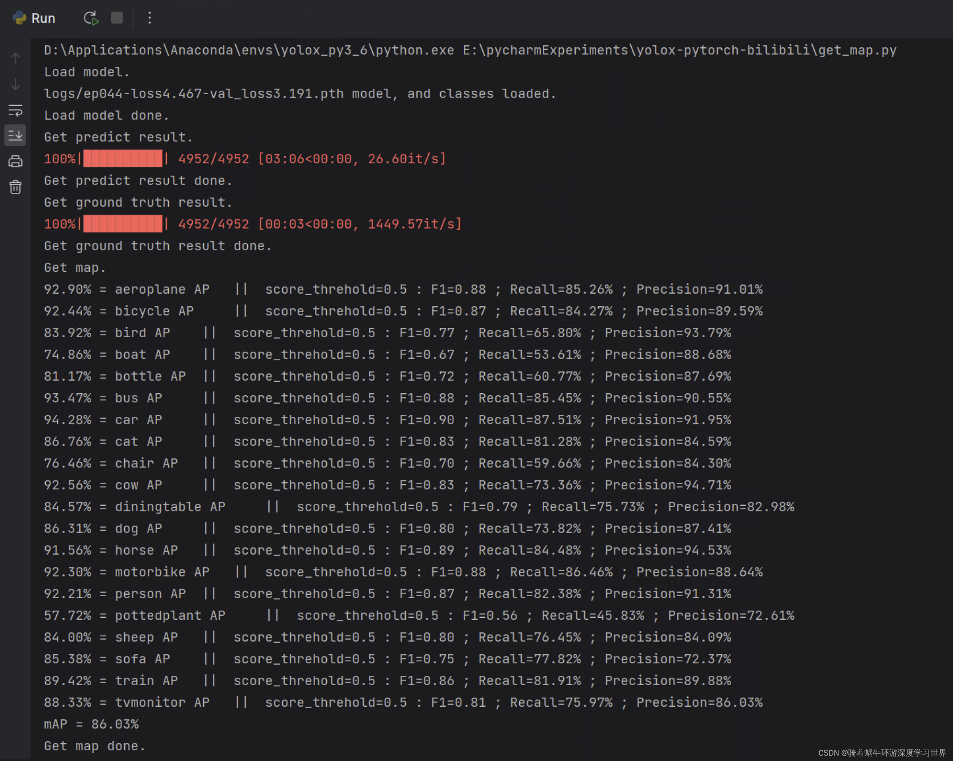This screenshot has height=761, width=953.
Task: Go up the stack trace arrow
Action: click(x=16, y=58)
